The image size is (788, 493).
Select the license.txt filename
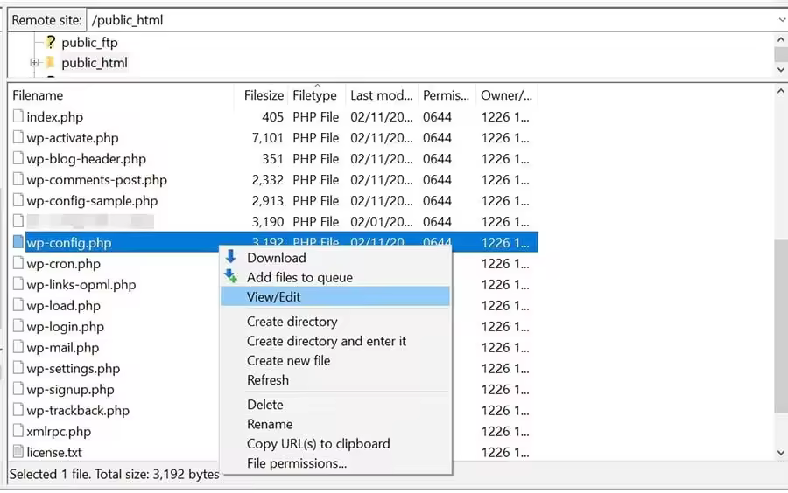[54, 453]
